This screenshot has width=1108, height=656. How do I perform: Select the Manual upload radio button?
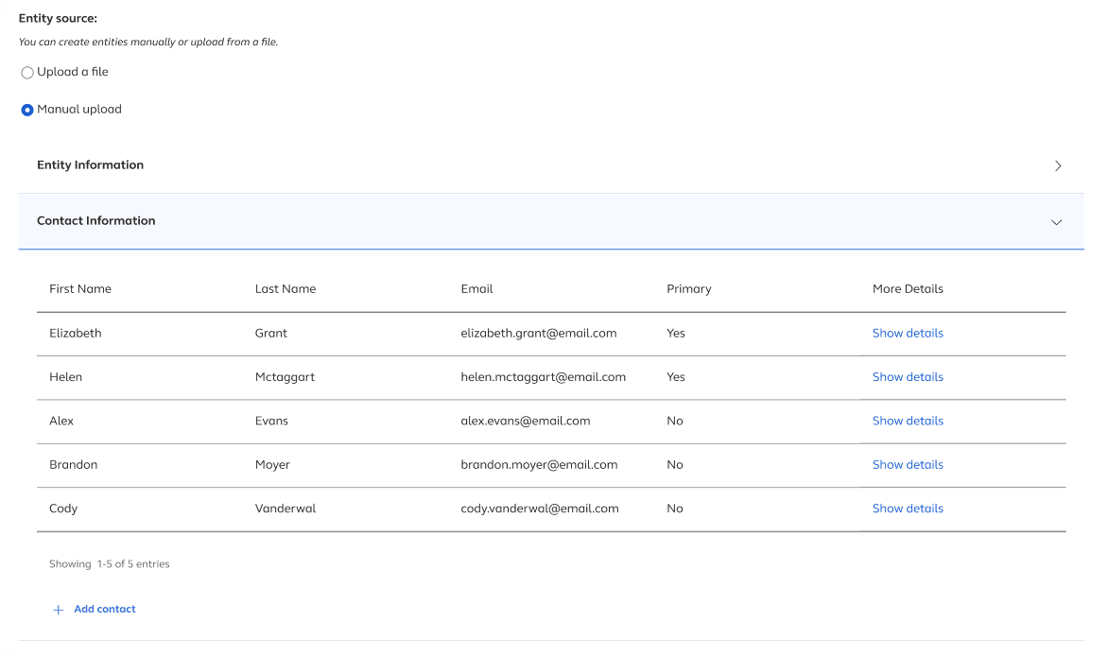point(26,110)
